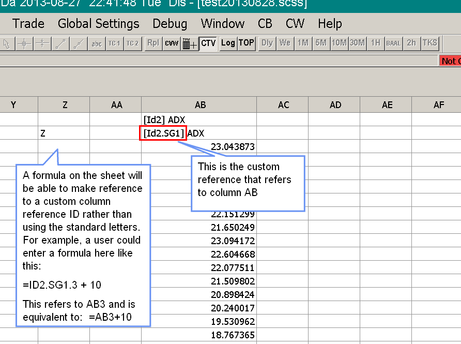Switch to 1H timeframe

(375, 43)
